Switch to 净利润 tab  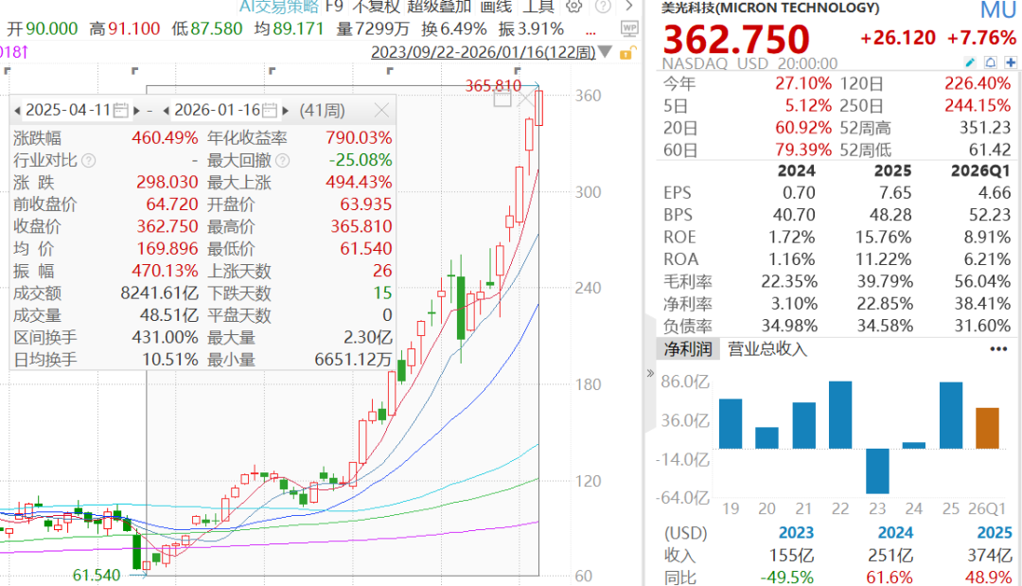[688, 349]
